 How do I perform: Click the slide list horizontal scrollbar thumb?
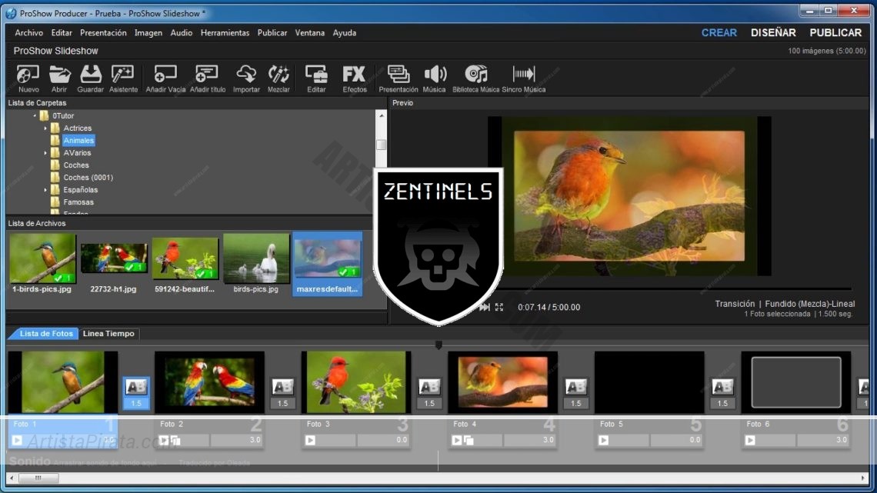(x=38, y=478)
